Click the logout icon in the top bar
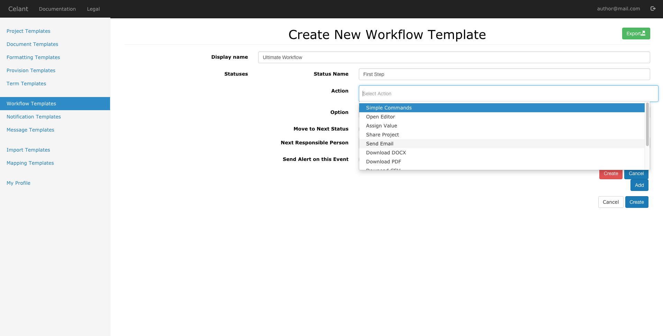Viewport: 663px width, 336px height. pyautogui.click(x=653, y=8)
